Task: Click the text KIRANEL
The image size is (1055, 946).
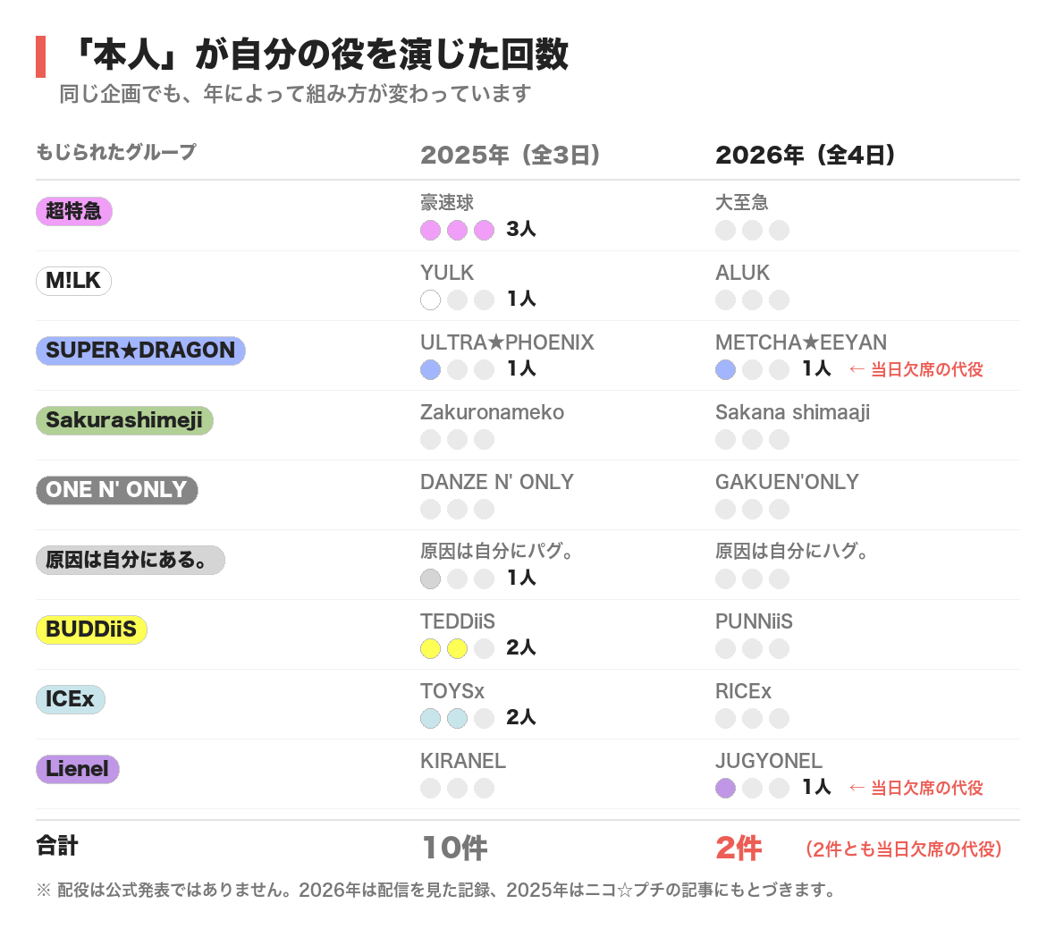Action: click(x=463, y=761)
